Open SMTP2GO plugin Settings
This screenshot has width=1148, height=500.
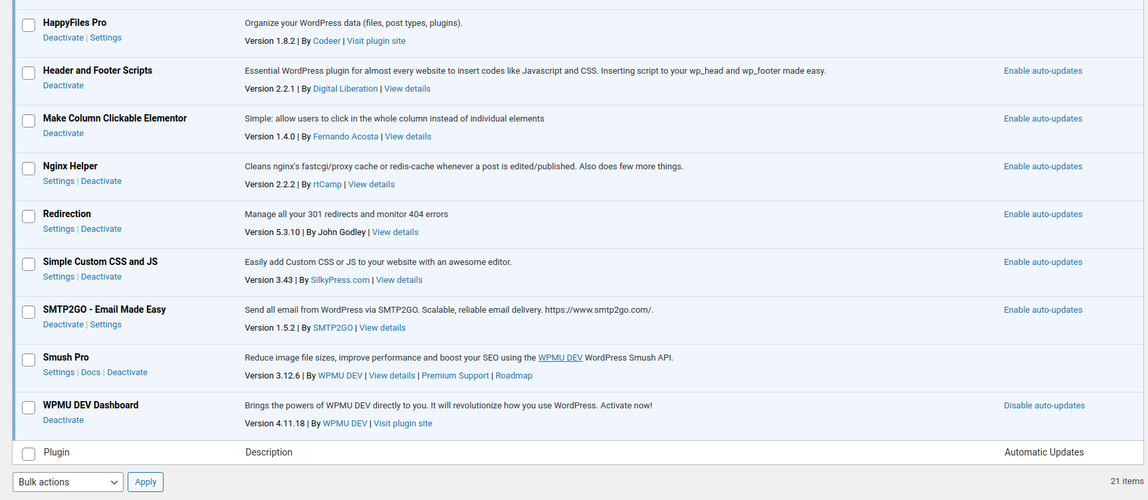(x=106, y=325)
